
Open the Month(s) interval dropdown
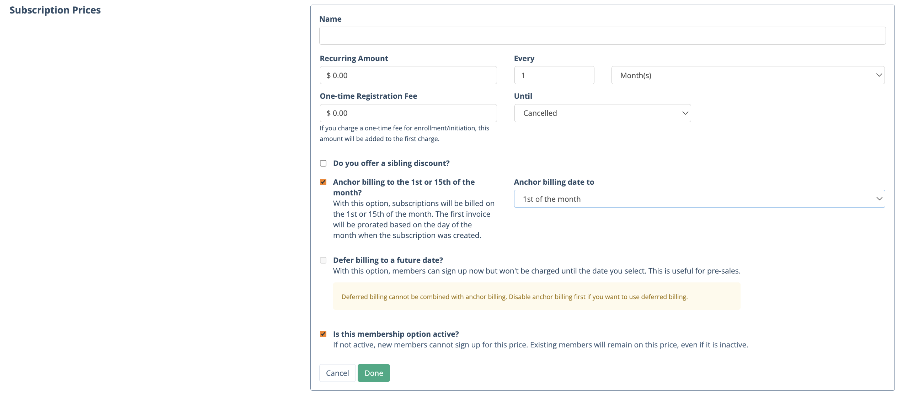coord(747,75)
